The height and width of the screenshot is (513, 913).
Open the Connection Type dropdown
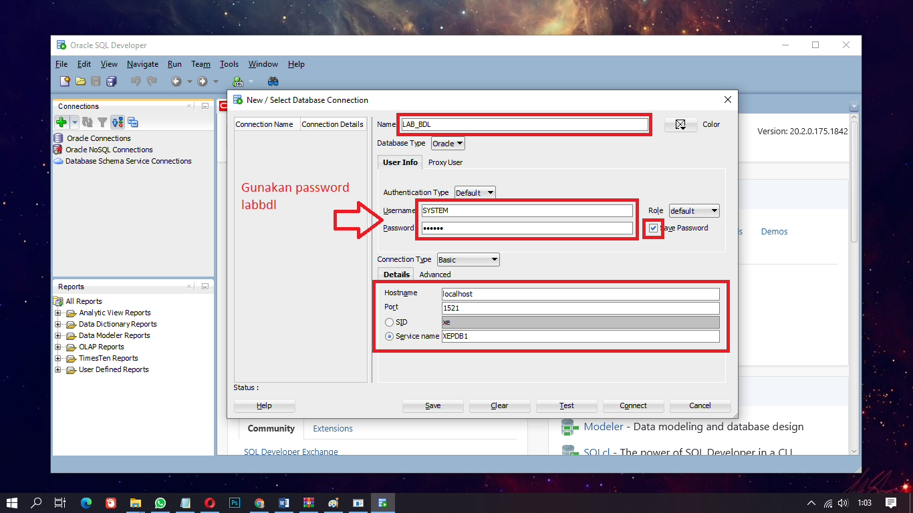(469, 260)
